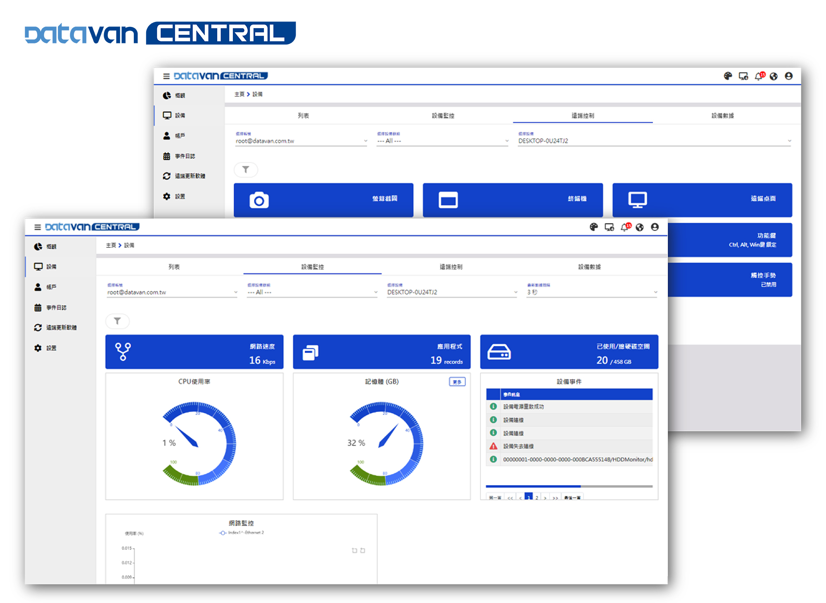The height and width of the screenshot is (603, 826).
Task: Click globe language icon in back window
Action: [774, 76]
